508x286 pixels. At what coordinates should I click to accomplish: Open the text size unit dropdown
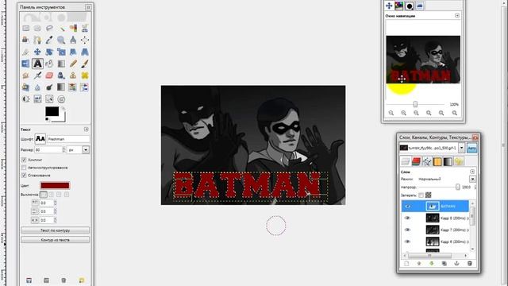tap(86, 150)
